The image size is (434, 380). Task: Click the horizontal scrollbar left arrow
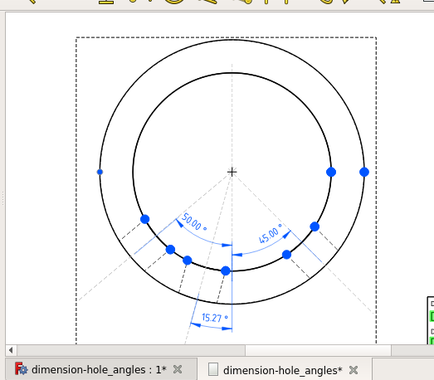(x=11, y=350)
